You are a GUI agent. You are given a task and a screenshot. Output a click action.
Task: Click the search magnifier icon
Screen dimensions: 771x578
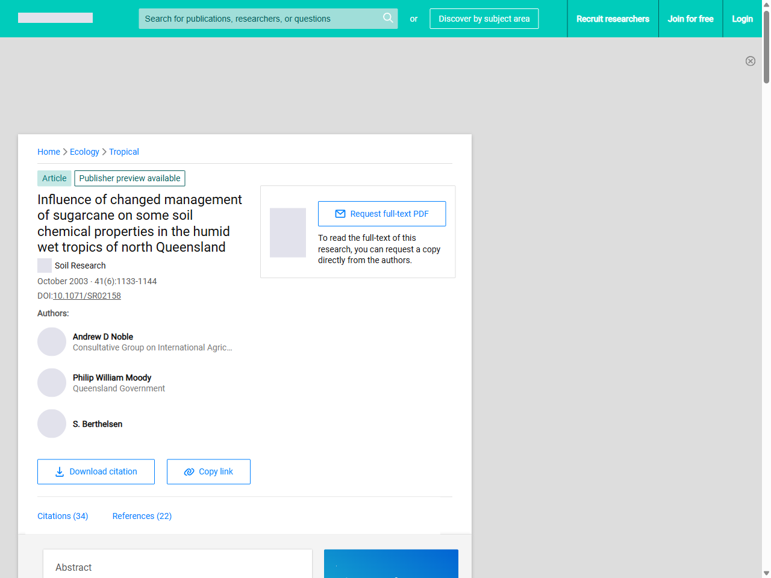point(388,18)
